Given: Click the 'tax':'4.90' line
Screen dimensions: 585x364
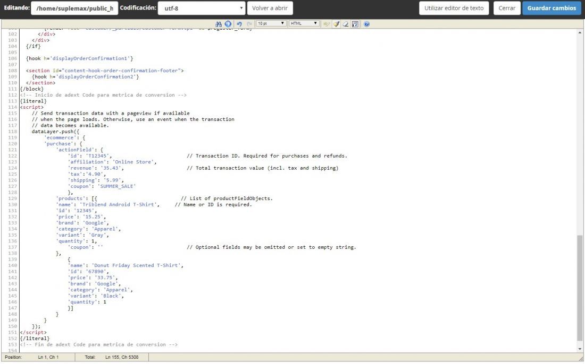Looking at the screenshot, I should (87, 174).
